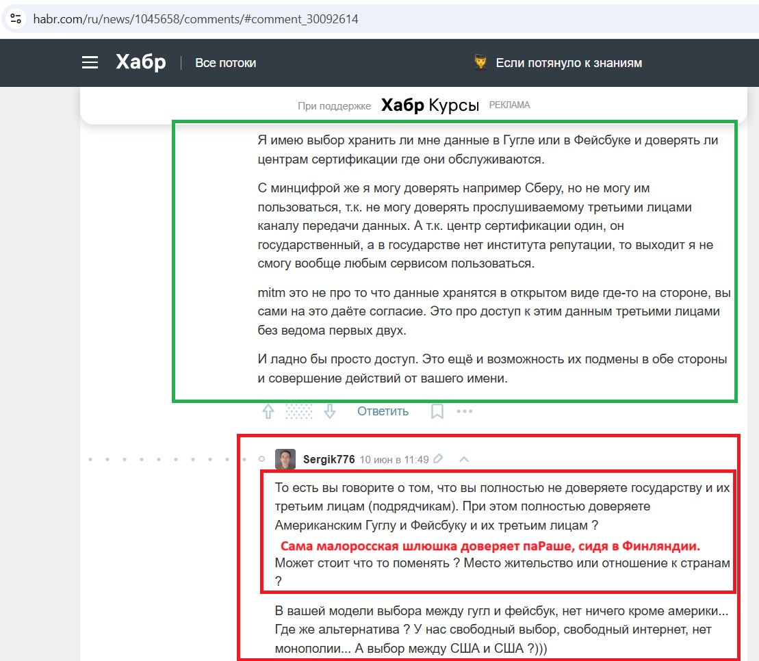The image size is (759, 661).
Task: Open the three-dots comment options menu
Action: pos(465,411)
